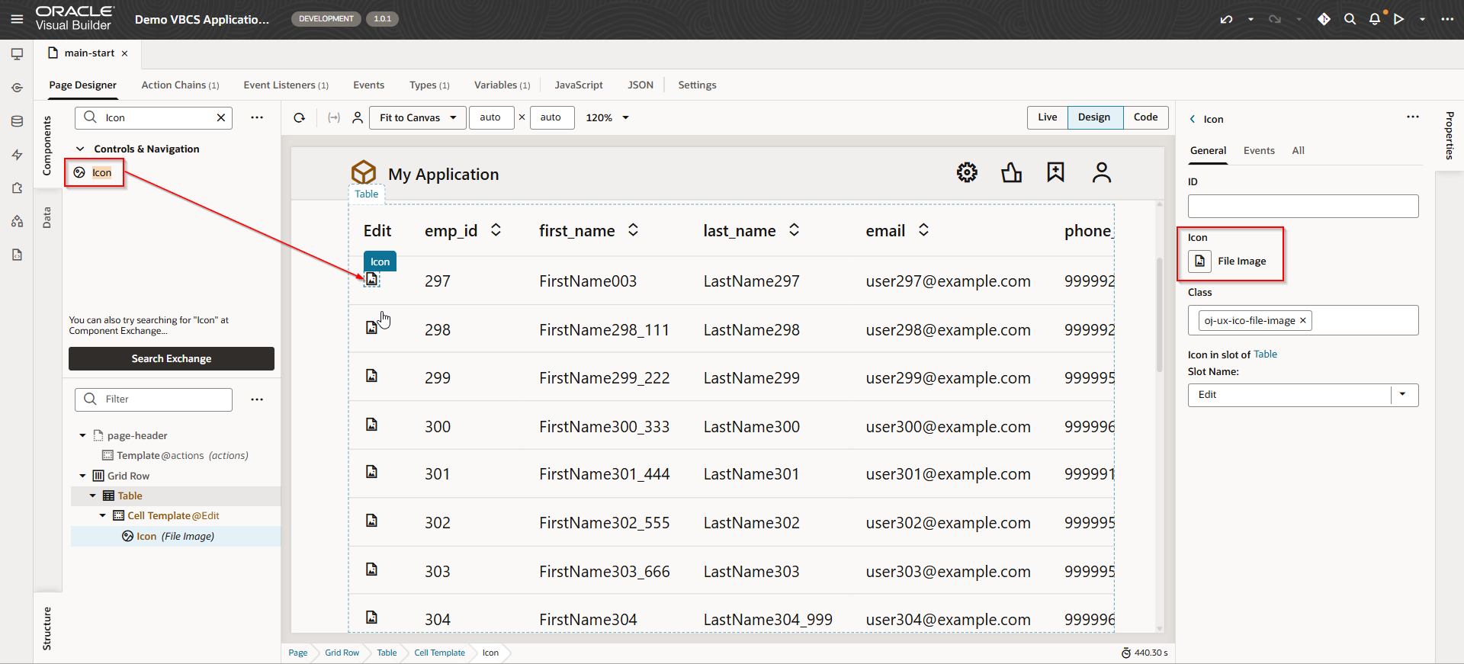Click the Preview play icon
The width and height of the screenshot is (1464, 664).
click(1398, 19)
